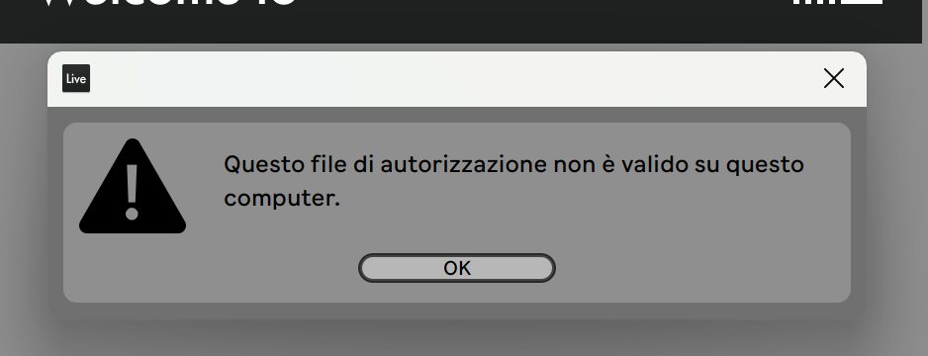The image size is (928, 356).
Task: Click the dark header bar behind the dialog
Action: 462,22
